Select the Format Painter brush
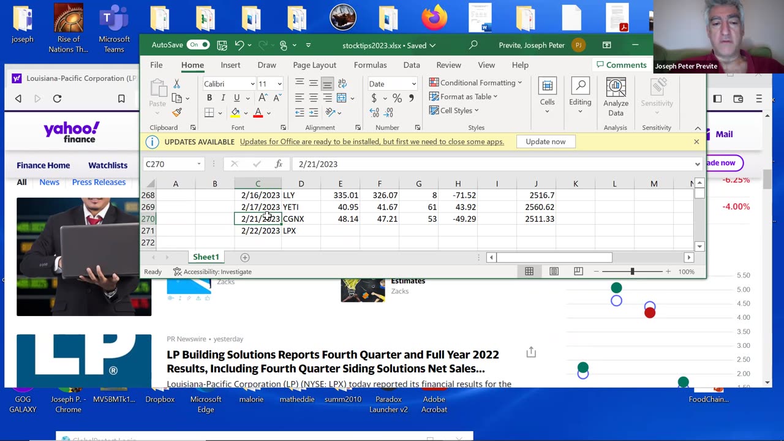The height and width of the screenshot is (441, 784). click(x=176, y=112)
